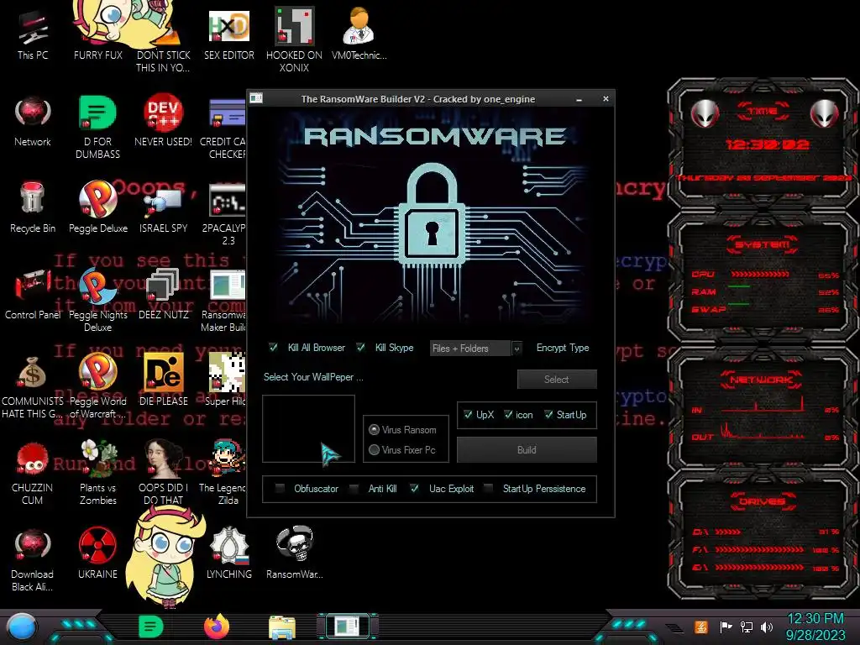Open the UKRAINE radiation icon

coord(97,554)
